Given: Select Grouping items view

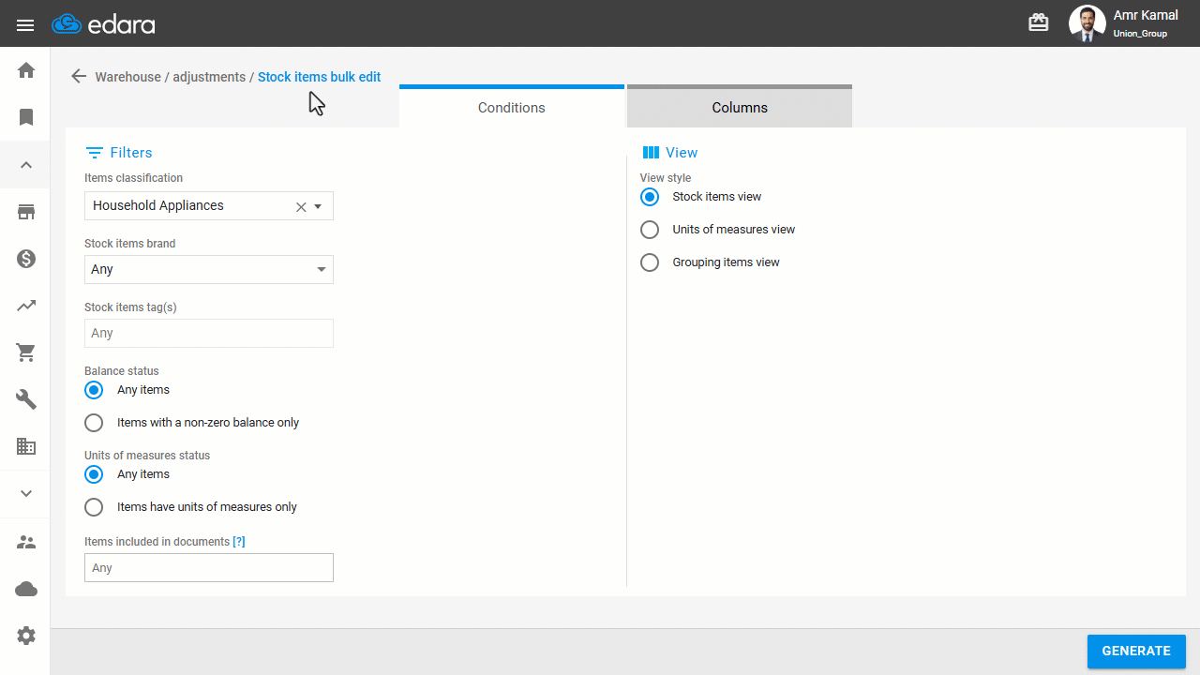Looking at the screenshot, I should click(x=650, y=262).
